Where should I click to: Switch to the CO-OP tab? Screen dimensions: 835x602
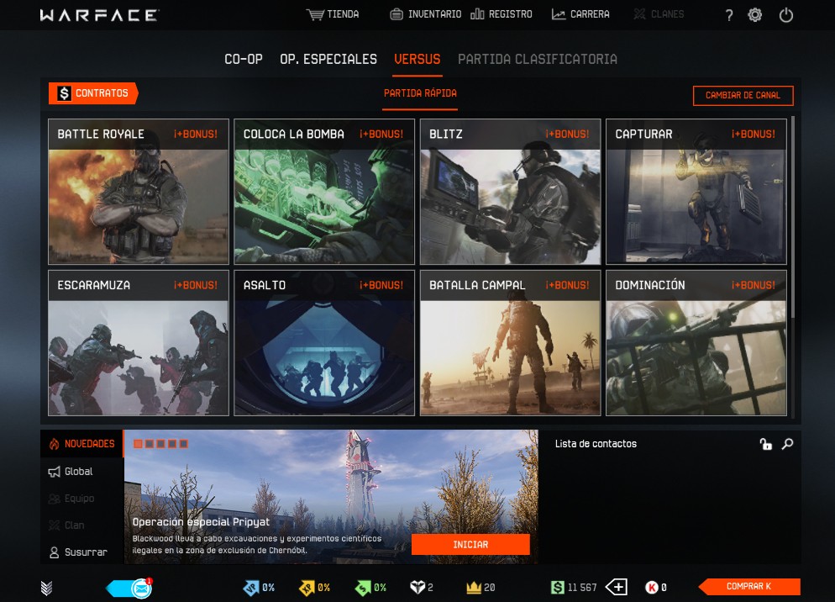[244, 59]
